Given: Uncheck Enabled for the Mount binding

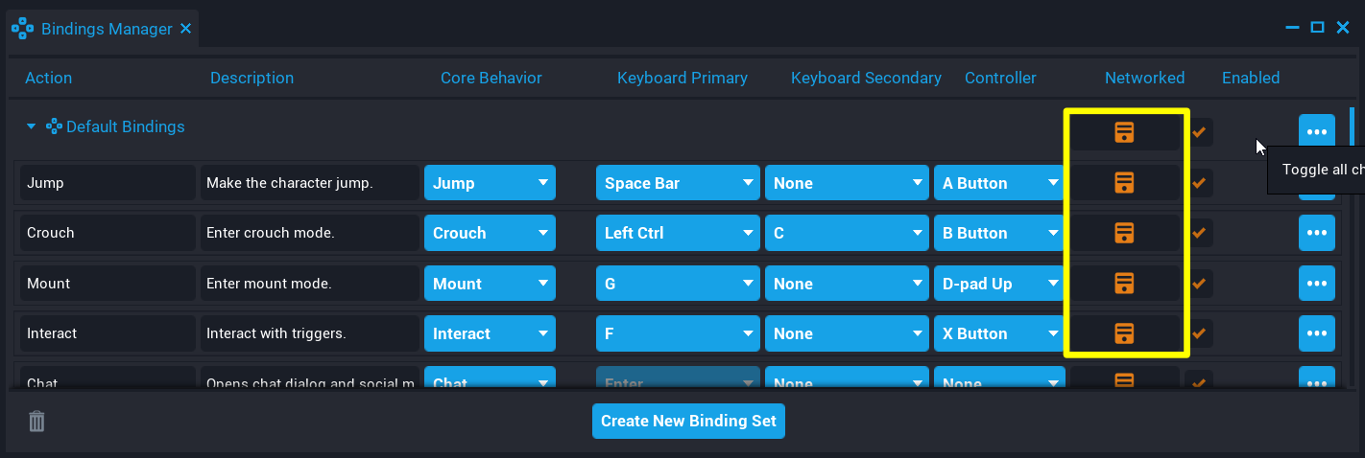Looking at the screenshot, I should coord(1199,284).
